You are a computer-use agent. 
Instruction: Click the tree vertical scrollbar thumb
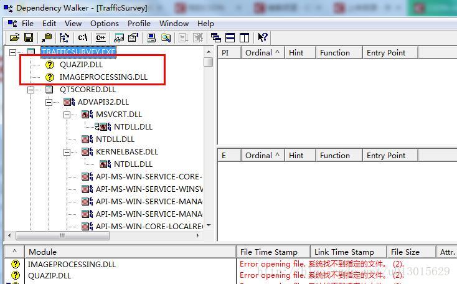tap(209, 62)
